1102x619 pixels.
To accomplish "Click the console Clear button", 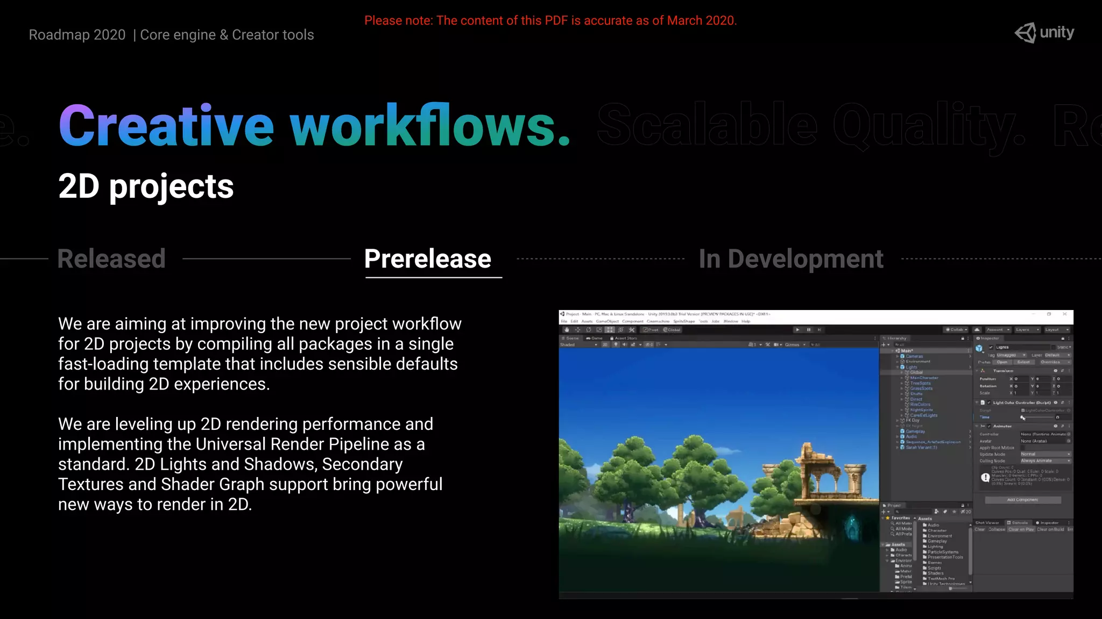I will click(x=980, y=530).
